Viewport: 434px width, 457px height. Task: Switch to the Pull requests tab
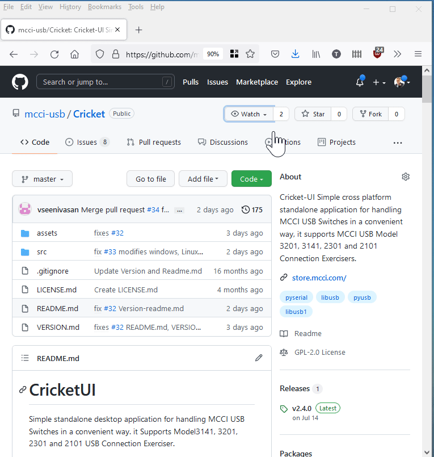pos(154,142)
